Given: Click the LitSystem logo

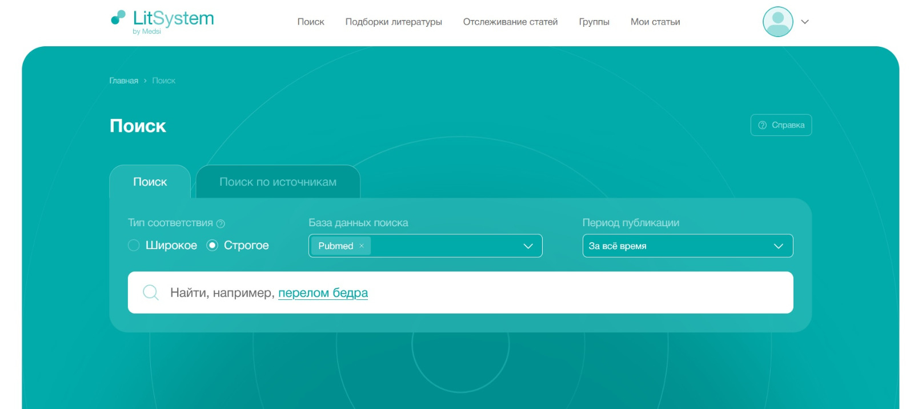Looking at the screenshot, I should point(162,21).
